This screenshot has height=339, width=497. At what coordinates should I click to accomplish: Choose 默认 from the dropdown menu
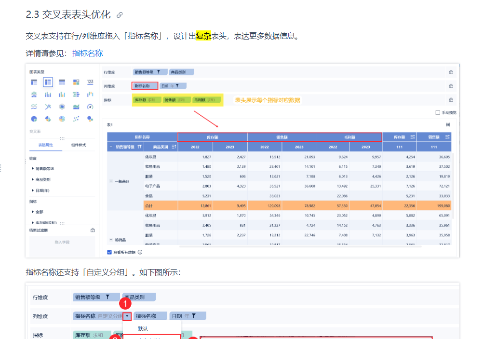pyautogui.click(x=143, y=328)
